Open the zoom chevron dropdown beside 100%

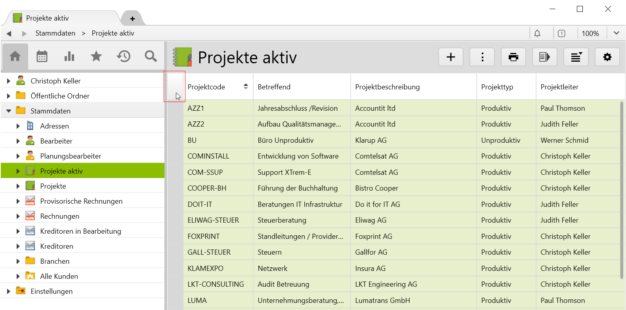click(x=616, y=33)
